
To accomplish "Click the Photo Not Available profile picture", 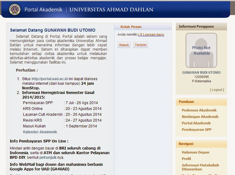I will coord(201,50).
